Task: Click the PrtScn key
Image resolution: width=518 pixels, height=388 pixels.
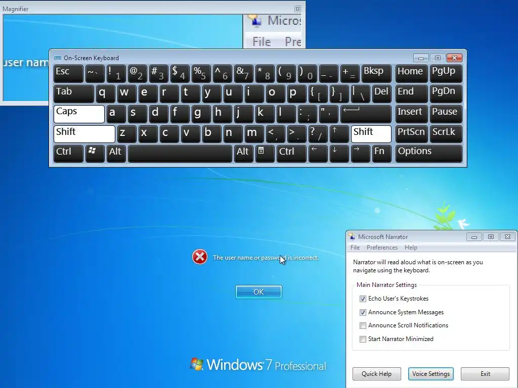Action: [411, 134]
